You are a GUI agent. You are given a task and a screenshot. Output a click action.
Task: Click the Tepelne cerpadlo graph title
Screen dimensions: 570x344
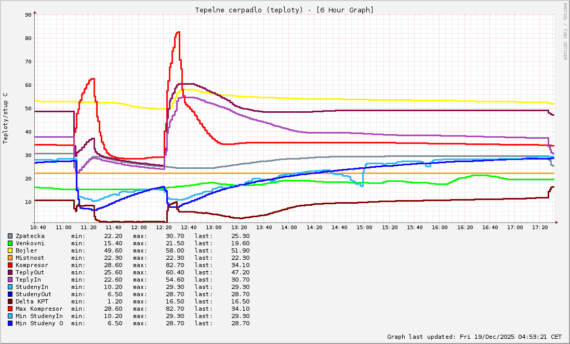tap(284, 10)
